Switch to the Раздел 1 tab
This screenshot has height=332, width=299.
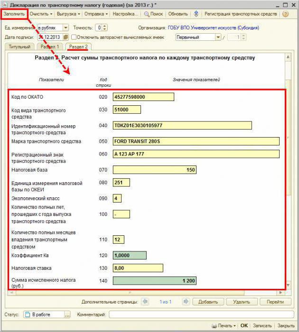[x=49, y=47]
